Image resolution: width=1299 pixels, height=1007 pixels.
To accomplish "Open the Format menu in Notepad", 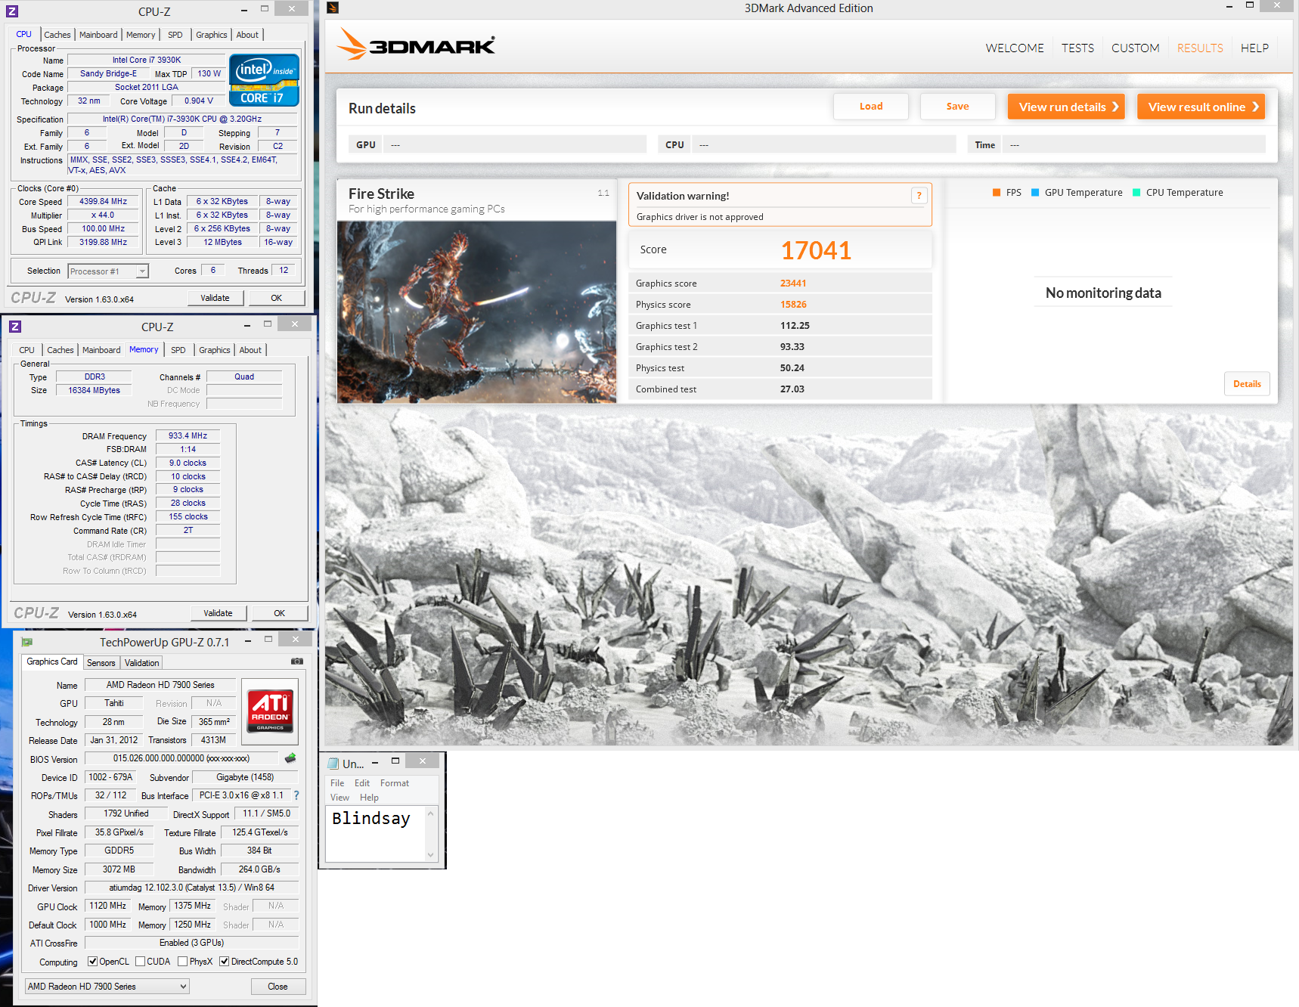I will coord(395,783).
